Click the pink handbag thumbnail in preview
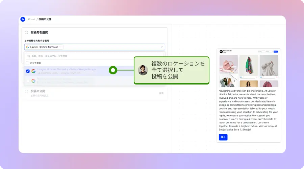Screen dimensions: 304x169 [x=229, y=64]
